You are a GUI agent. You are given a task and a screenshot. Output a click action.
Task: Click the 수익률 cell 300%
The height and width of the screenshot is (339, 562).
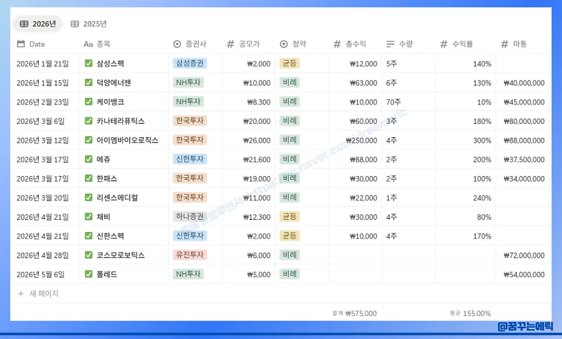pos(482,141)
